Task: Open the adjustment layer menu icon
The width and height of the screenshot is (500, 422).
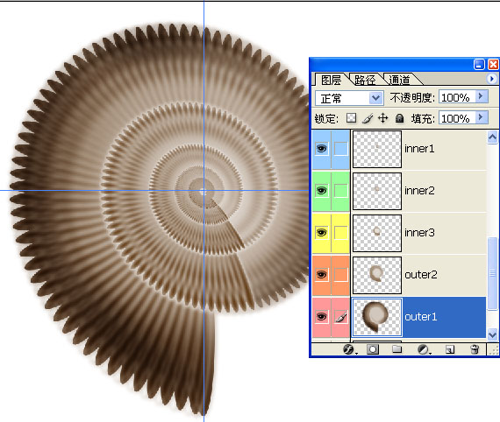Action: pyautogui.click(x=423, y=349)
